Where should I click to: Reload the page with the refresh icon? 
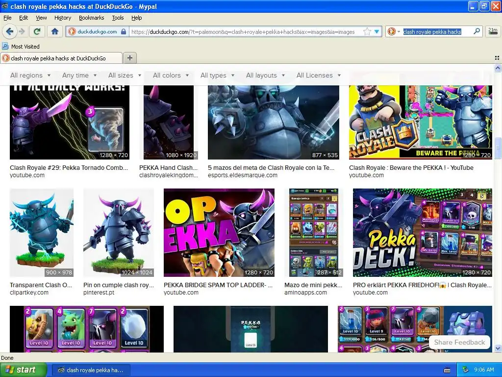(x=37, y=31)
